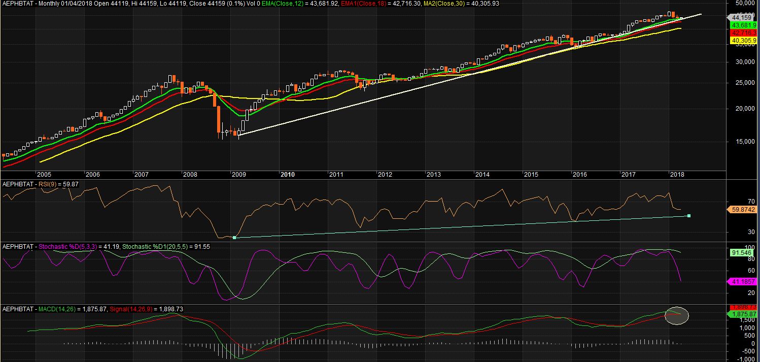Image resolution: width=760 pixels, height=362 pixels.
Task: Grab the RSI trendline's left cyan handle
Action: pyautogui.click(x=234, y=237)
